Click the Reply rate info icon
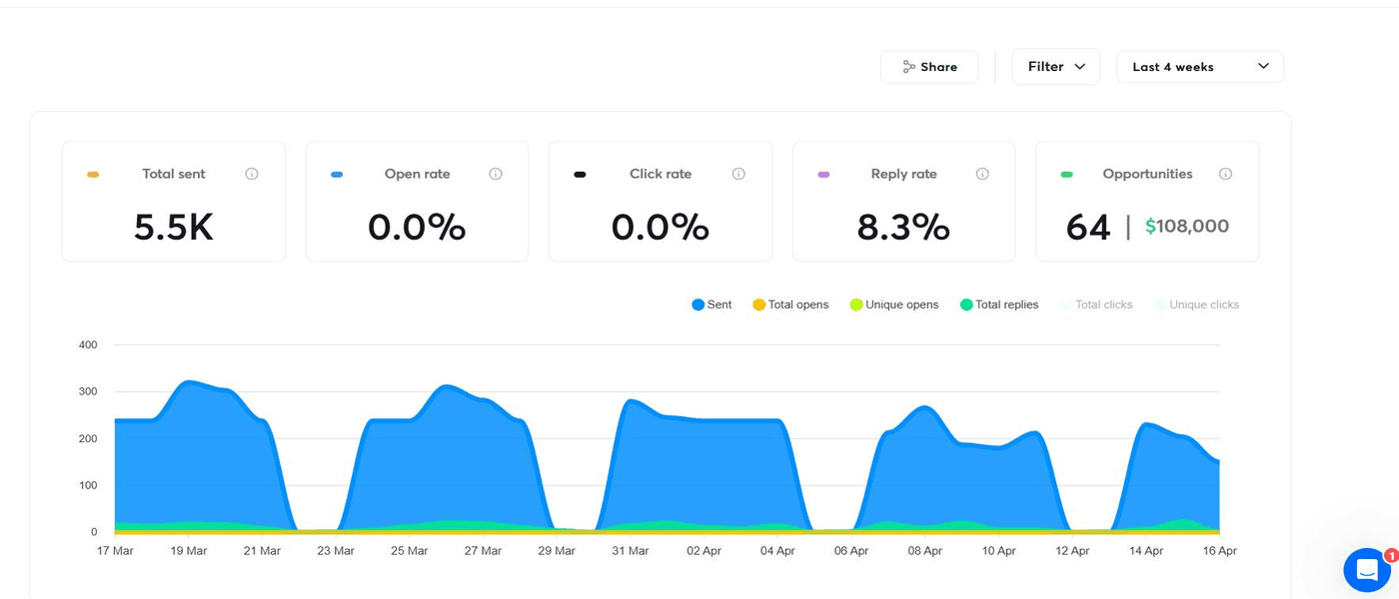The image size is (1399, 599). pos(982,174)
